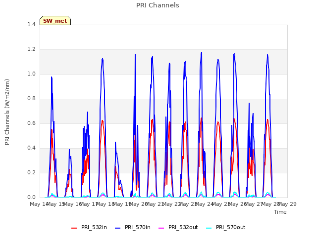The width and height of the screenshot is (317, 237).
Task: Click the May 14 x-axis tick label
Action: tap(39, 204)
